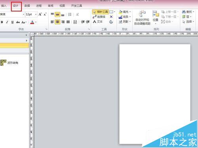Click increase indent icon

(x=88, y=22)
